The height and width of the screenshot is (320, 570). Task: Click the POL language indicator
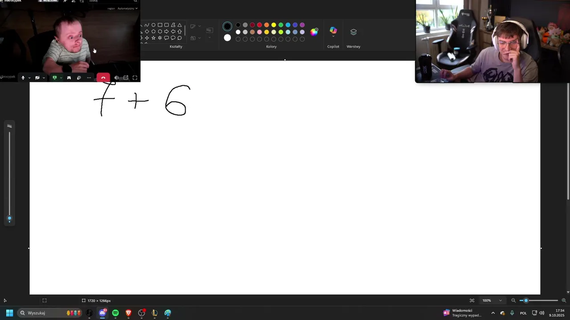point(523,313)
